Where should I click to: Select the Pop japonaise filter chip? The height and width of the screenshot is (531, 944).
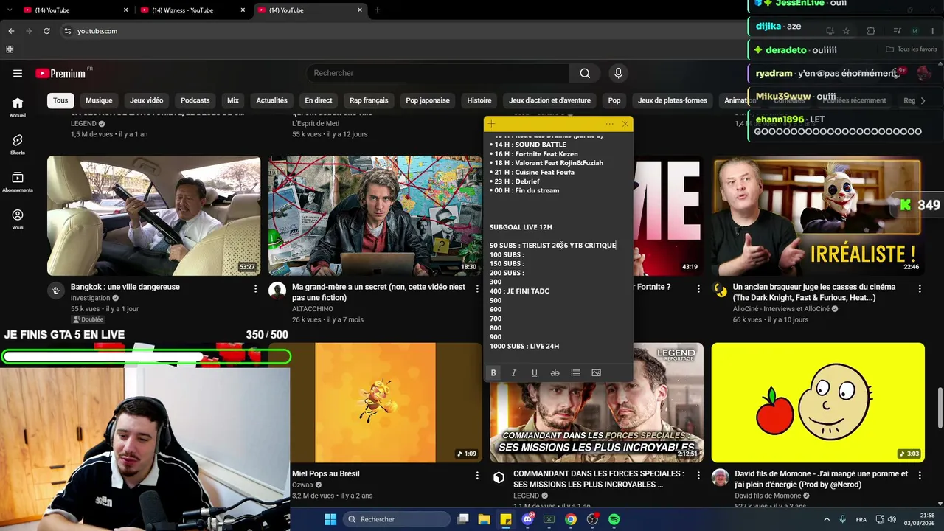click(428, 100)
